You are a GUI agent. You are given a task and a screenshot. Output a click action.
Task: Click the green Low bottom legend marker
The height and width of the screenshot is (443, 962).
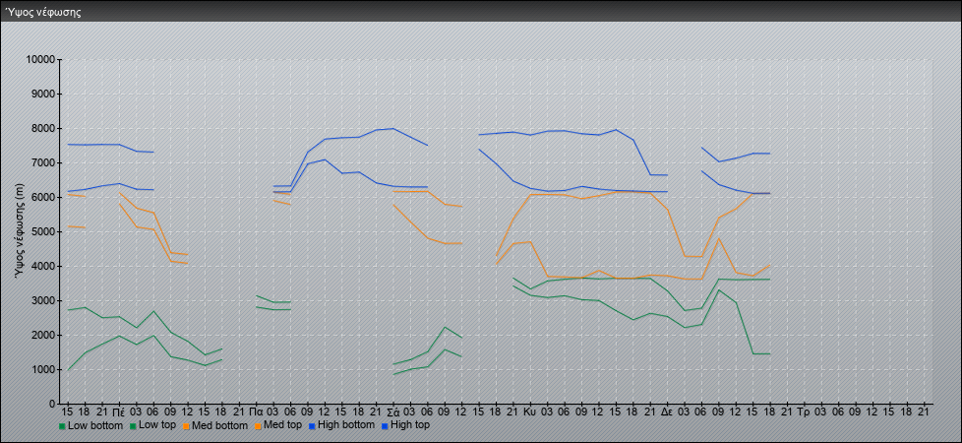tap(62, 426)
